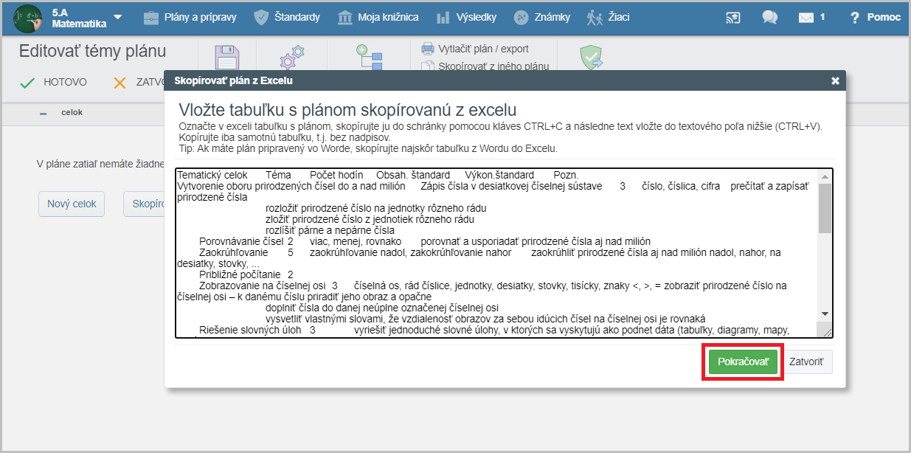Click the 'Tematický celok' header in pasted text
The height and width of the screenshot is (453, 911).
coord(212,176)
